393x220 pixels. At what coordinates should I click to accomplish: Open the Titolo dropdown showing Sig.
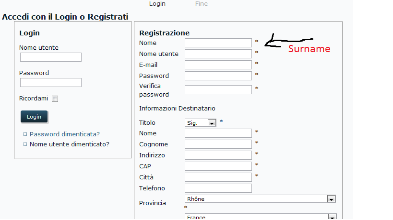pyautogui.click(x=201, y=123)
